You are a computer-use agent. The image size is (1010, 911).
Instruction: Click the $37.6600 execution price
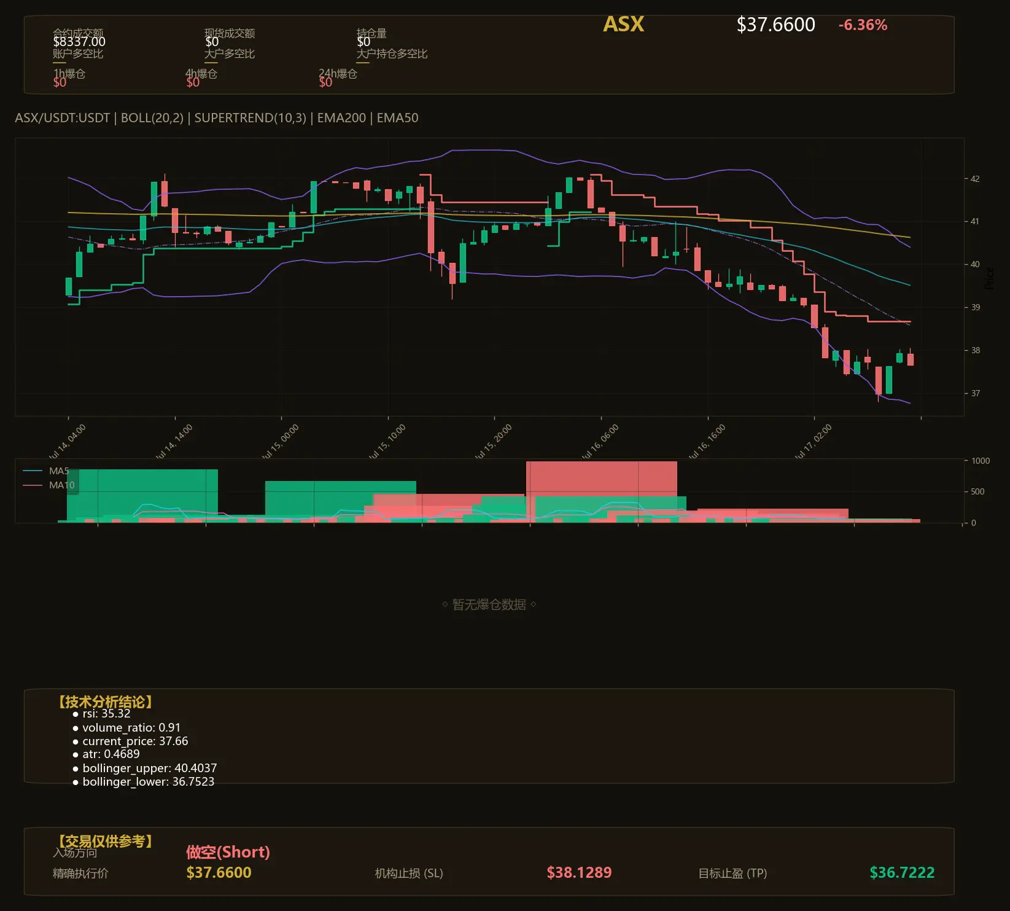click(x=219, y=872)
